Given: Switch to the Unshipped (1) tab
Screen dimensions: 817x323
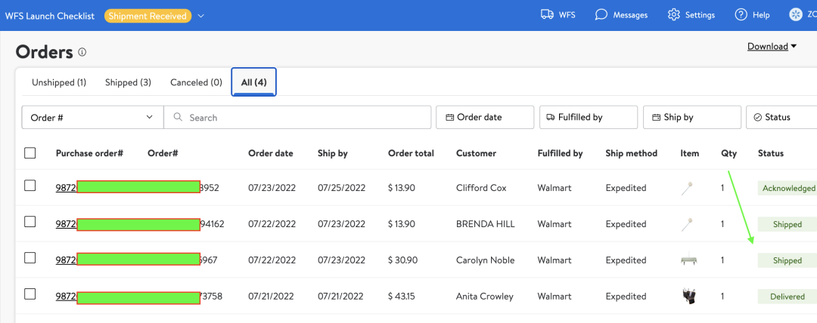Looking at the screenshot, I should (59, 82).
